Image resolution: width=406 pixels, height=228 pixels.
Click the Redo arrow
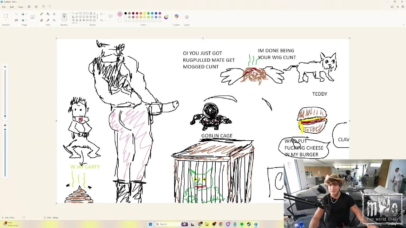(50, 7)
